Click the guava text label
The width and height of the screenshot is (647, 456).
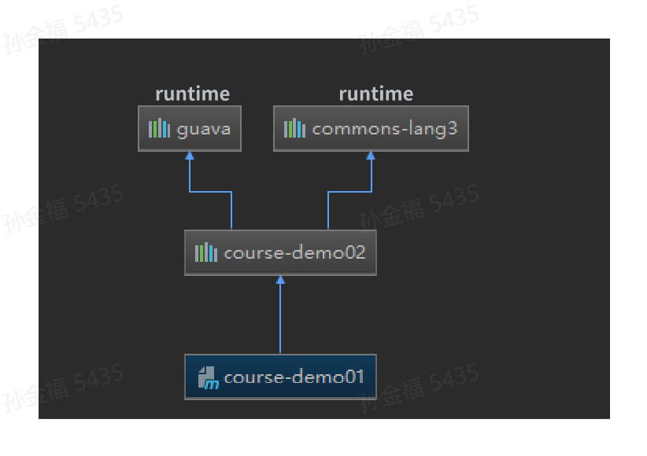[203, 130]
